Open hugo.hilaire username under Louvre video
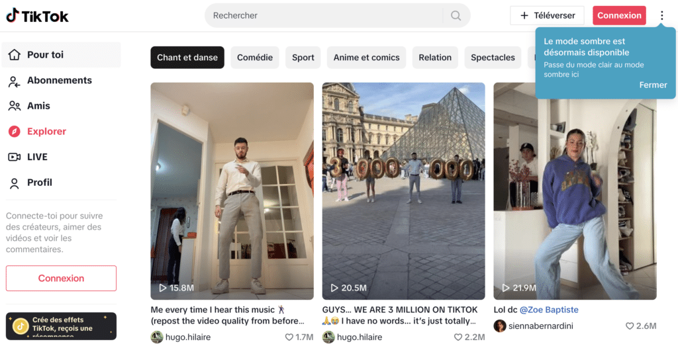Viewport: 678px width, 356px height. (360, 337)
